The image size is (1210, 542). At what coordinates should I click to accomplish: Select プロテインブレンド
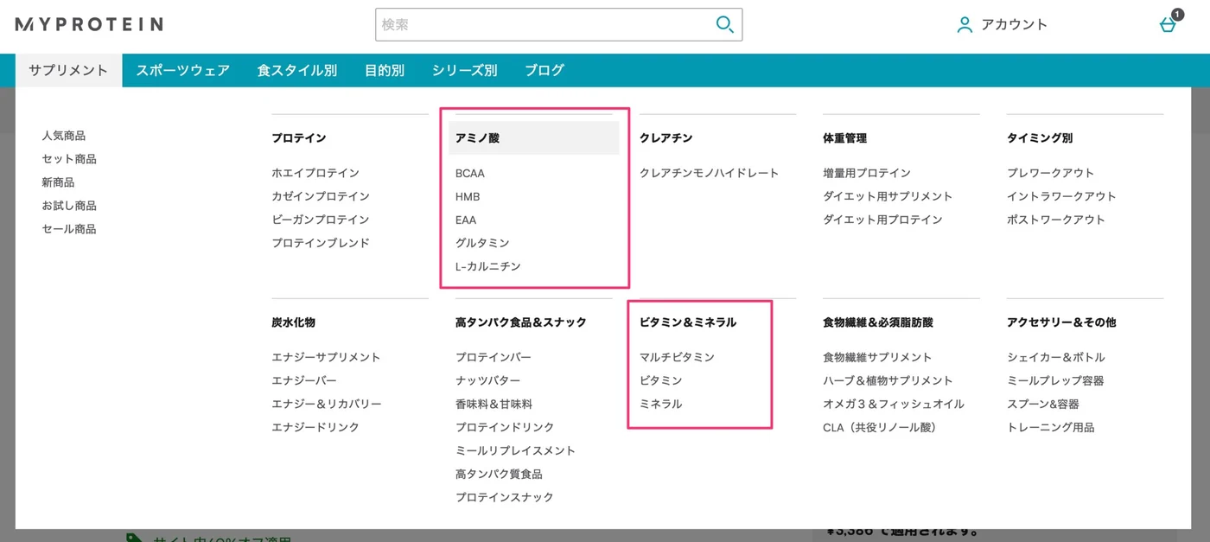point(321,243)
